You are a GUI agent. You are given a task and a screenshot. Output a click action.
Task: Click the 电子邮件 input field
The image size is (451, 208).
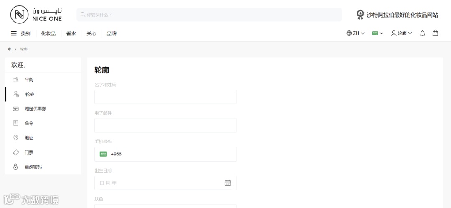[x=165, y=125]
